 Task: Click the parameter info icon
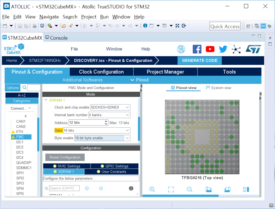pyautogui.click(x=131, y=188)
